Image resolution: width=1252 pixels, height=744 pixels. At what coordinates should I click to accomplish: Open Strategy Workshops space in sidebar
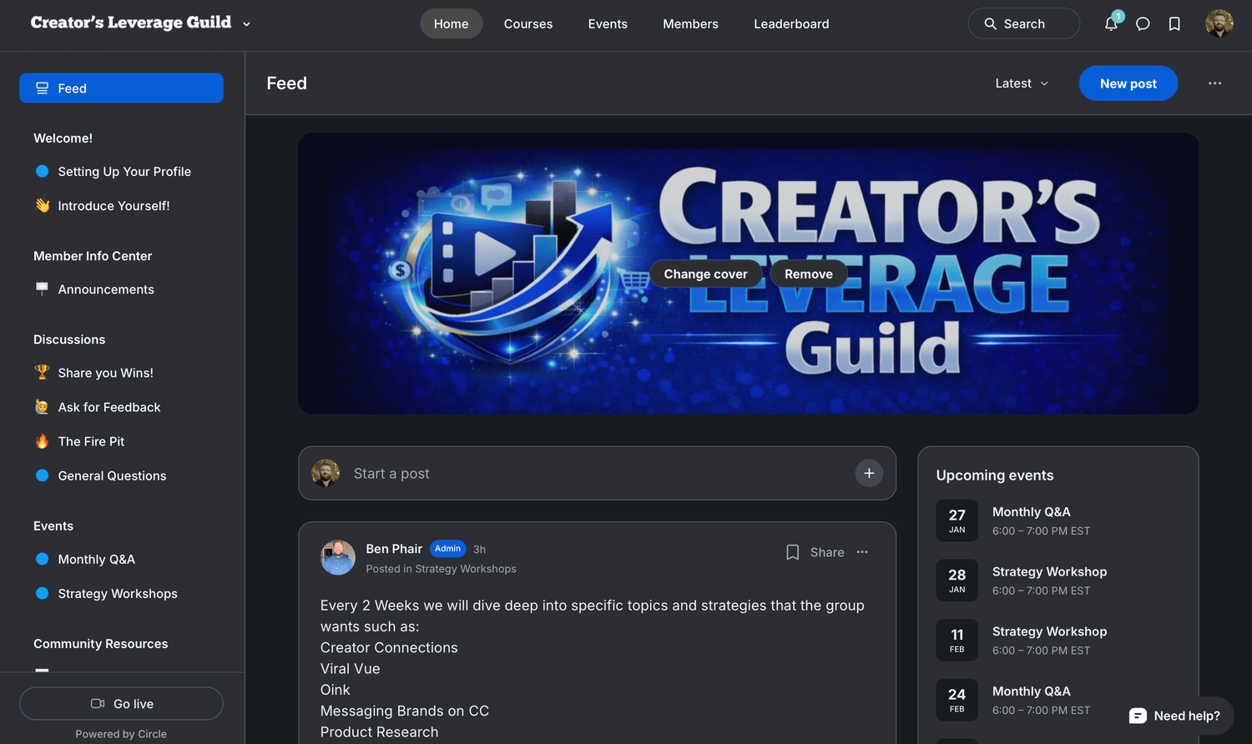[121, 593]
